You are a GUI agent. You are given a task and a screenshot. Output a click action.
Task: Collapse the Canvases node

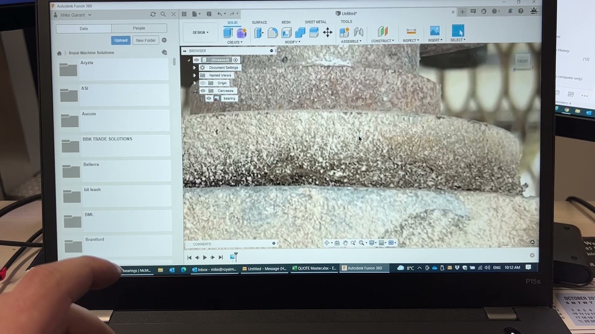pos(195,91)
